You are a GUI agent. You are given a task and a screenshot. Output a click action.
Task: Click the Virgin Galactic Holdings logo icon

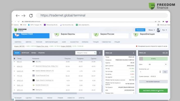point(33,80)
